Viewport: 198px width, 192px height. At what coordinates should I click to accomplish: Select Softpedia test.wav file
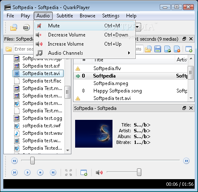point(42,133)
